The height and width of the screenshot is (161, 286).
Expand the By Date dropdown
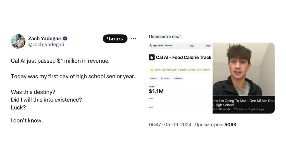tap(165, 78)
